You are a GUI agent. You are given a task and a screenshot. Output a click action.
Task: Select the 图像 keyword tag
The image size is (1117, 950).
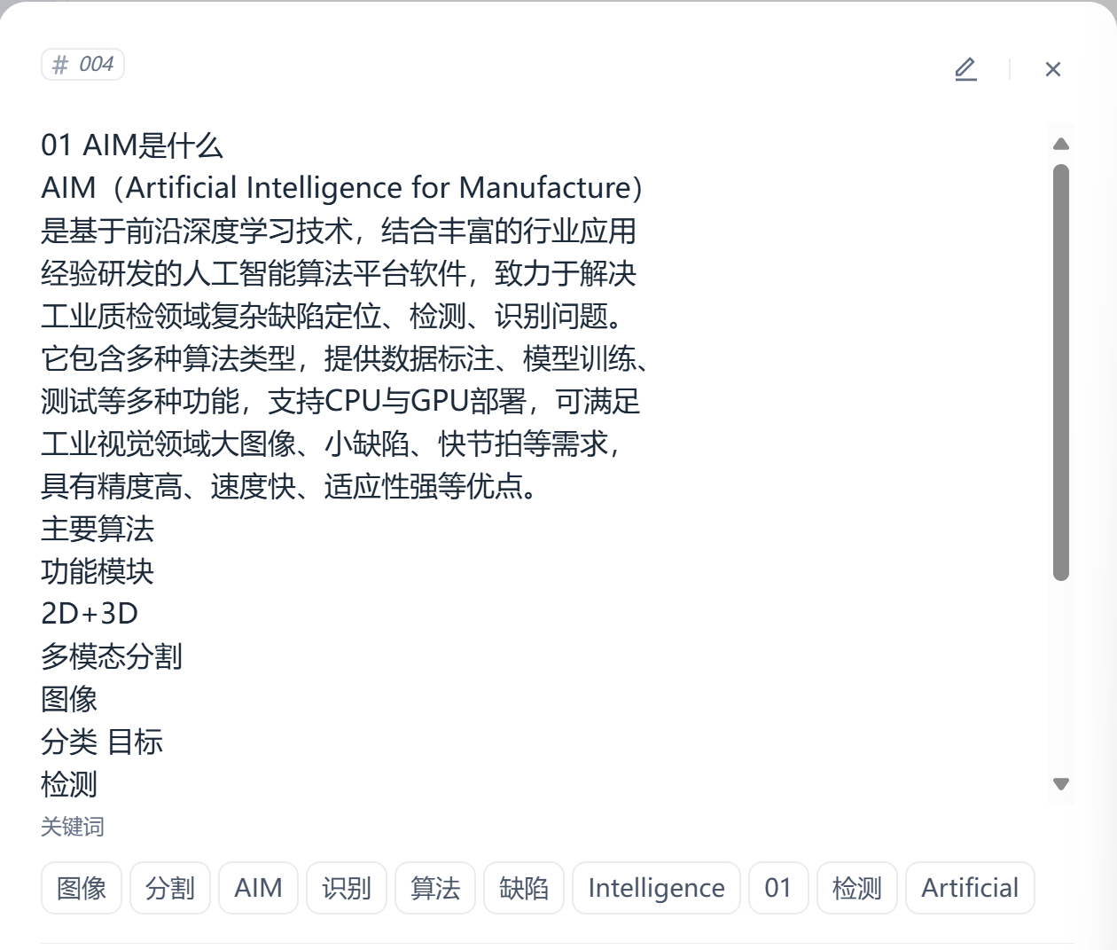81,888
